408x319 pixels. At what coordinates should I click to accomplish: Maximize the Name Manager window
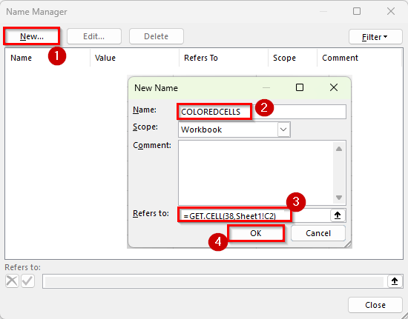(357, 11)
